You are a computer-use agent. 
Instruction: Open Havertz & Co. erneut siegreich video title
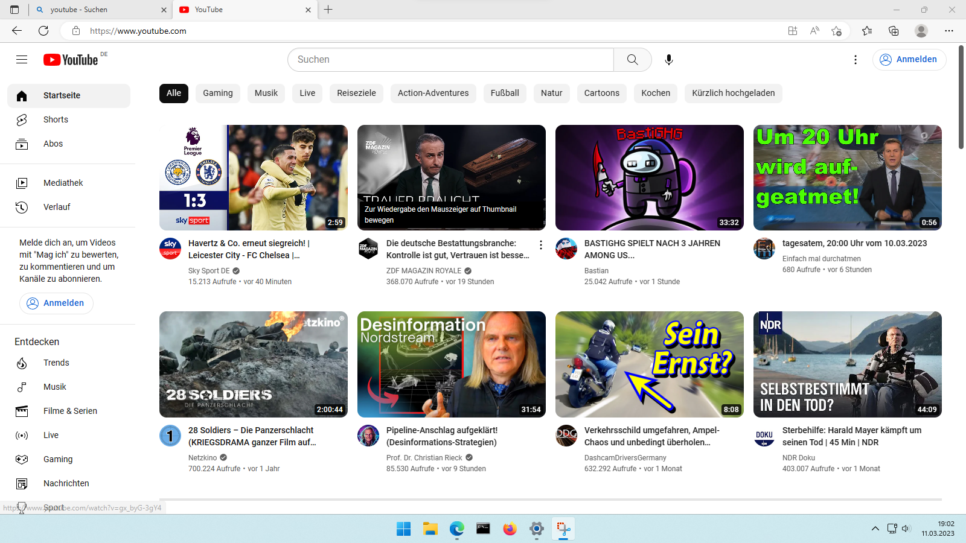249,249
